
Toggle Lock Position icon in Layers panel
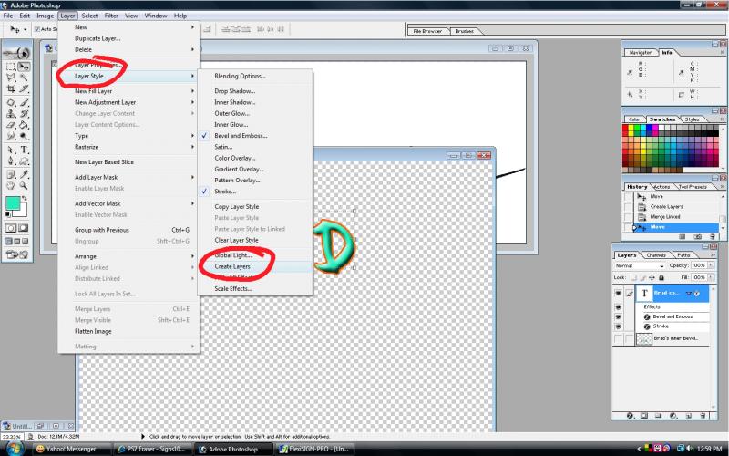point(652,278)
